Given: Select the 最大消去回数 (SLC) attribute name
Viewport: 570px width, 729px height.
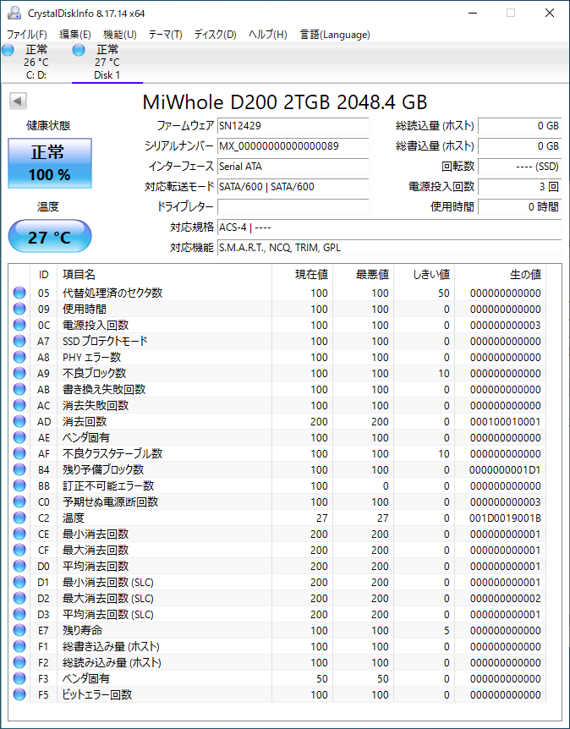Looking at the screenshot, I should click(108, 598).
